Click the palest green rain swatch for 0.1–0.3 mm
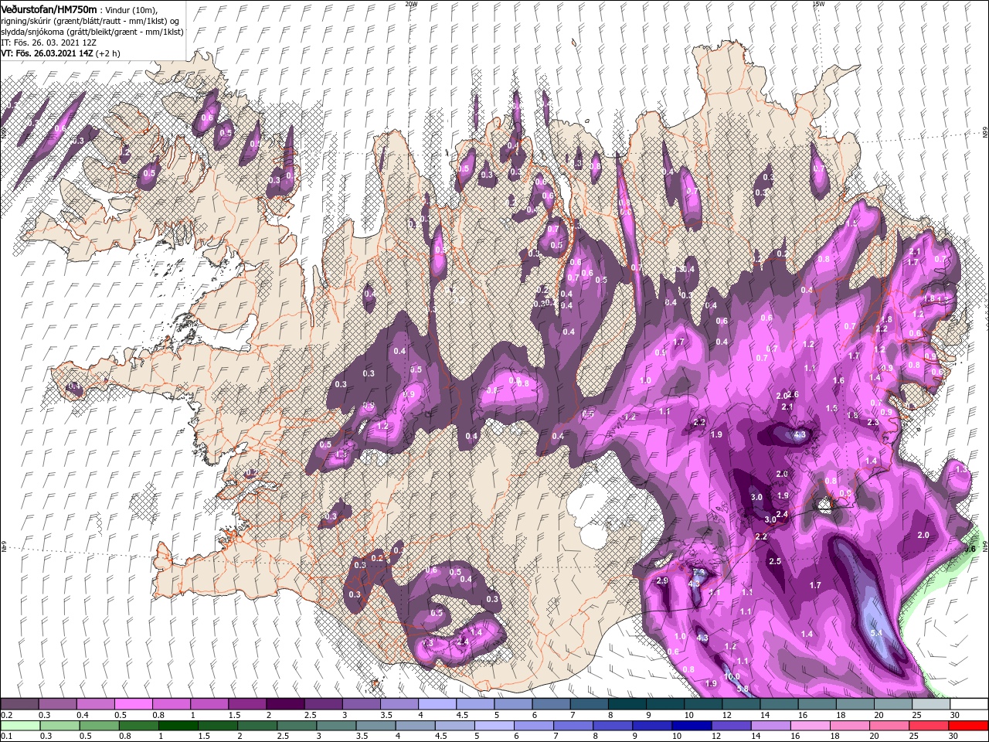989x742 pixels. pyautogui.click(x=19, y=726)
